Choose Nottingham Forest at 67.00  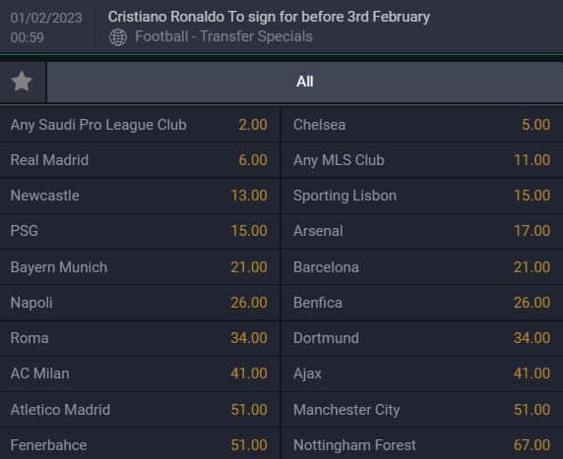pyautogui.click(x=422, y=444)
